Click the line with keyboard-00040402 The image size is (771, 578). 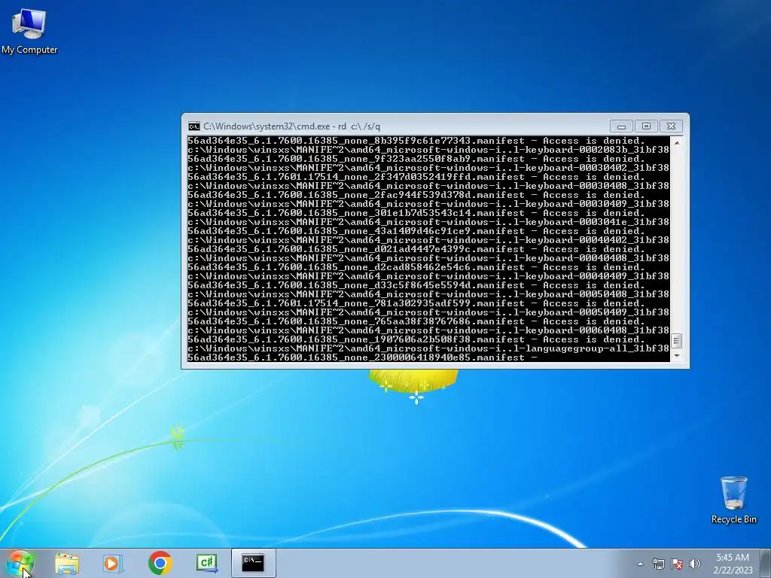[428, 240]
